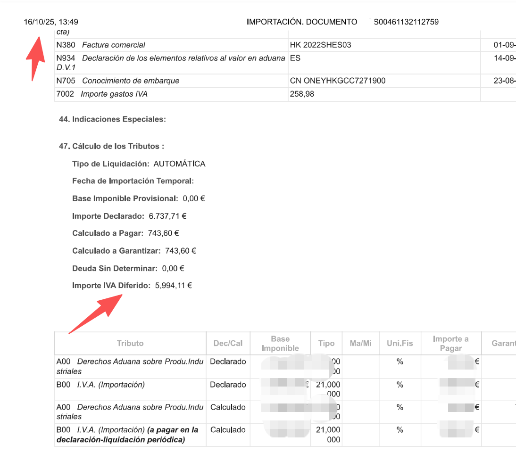Click the Importe a Pagar column header

[x=450, y=344]
